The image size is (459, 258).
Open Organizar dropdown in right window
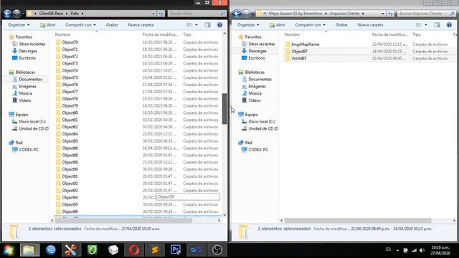click(248, 25)
